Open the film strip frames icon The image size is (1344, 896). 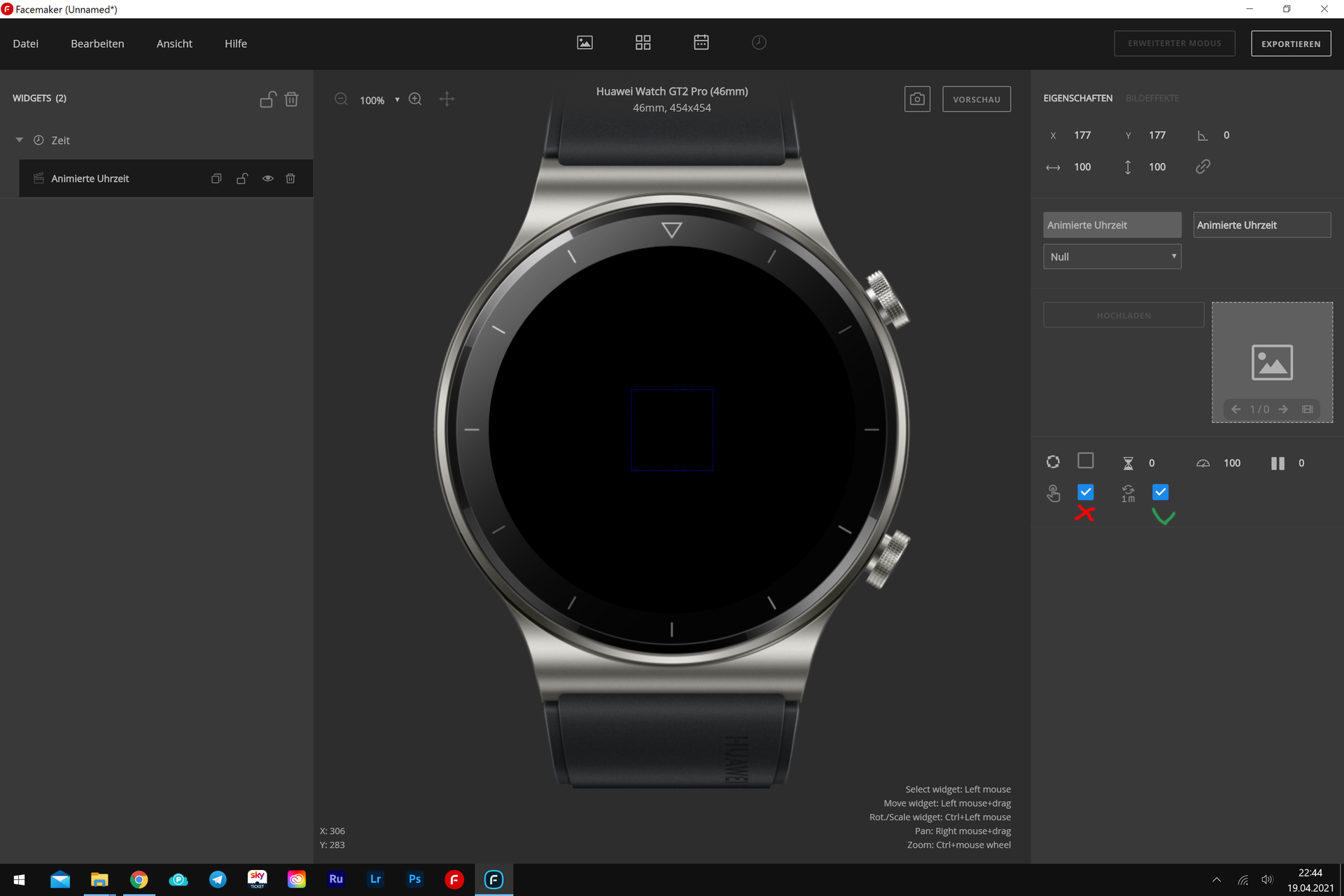1307,409
